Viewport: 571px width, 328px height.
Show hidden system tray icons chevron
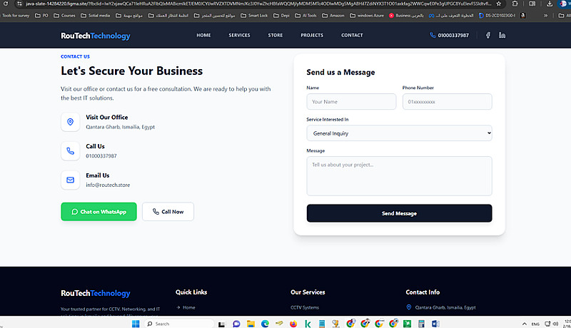[525, 324]
